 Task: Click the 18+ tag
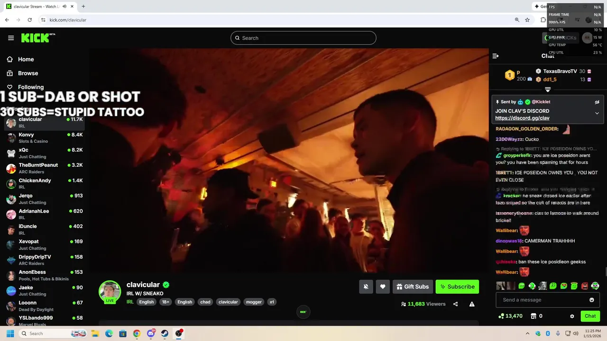[165, 302]
